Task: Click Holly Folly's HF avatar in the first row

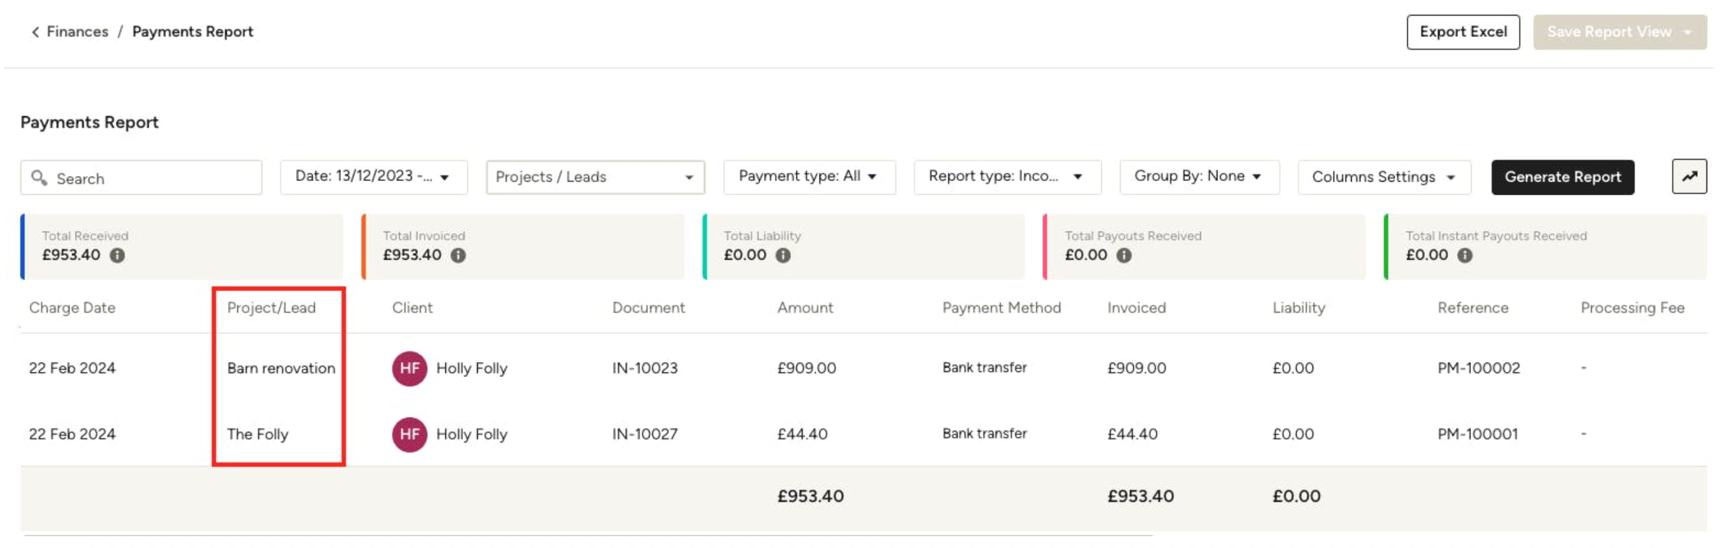Action: tap(409, 368)
